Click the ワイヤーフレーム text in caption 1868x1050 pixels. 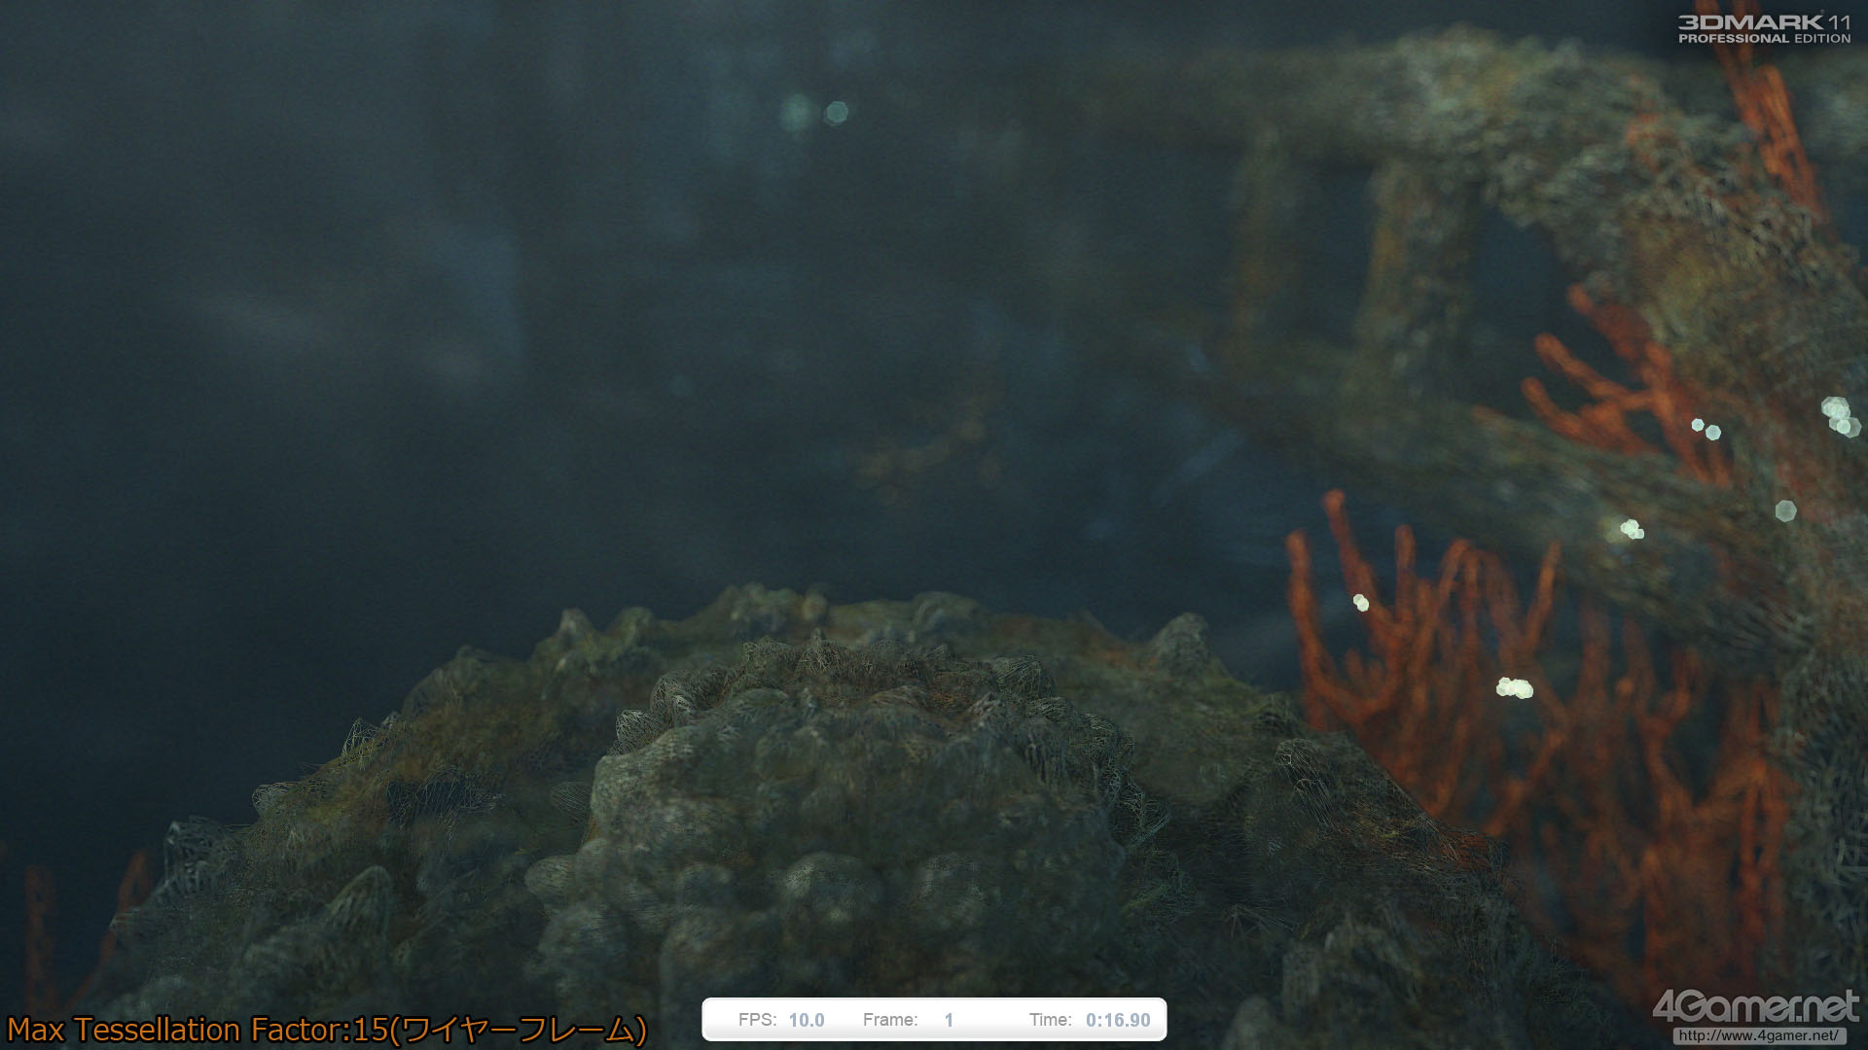pos(520,1030)
